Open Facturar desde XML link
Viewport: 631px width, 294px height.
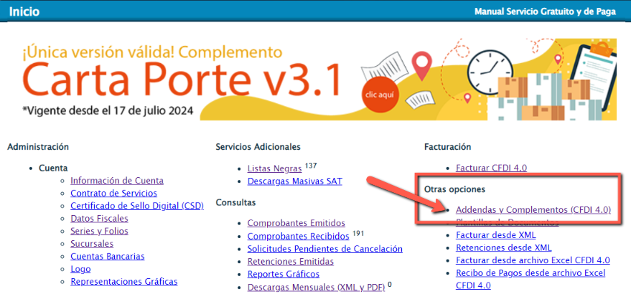[x=496, y=235]
